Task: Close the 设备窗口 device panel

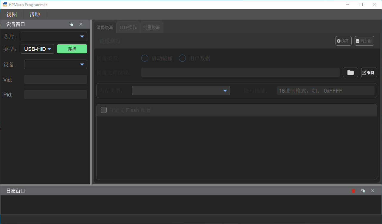Action: click(x=81, y=24)
